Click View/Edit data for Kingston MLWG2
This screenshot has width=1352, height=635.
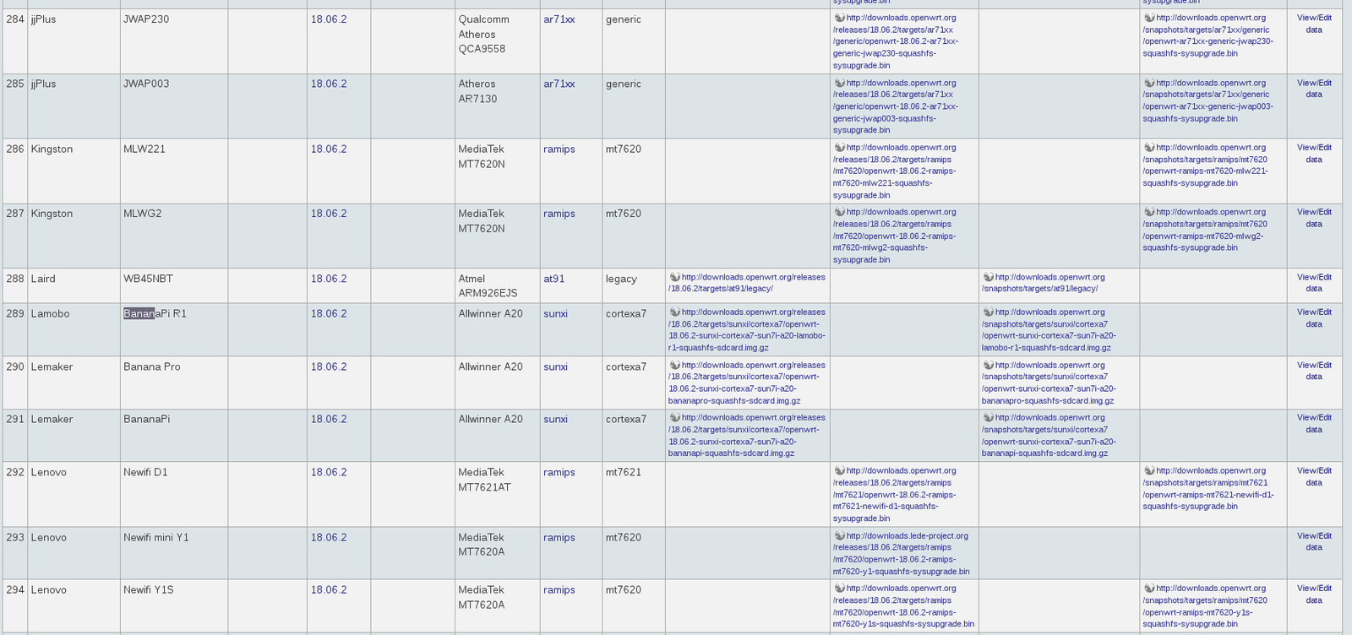click(x=1314, y=218)
